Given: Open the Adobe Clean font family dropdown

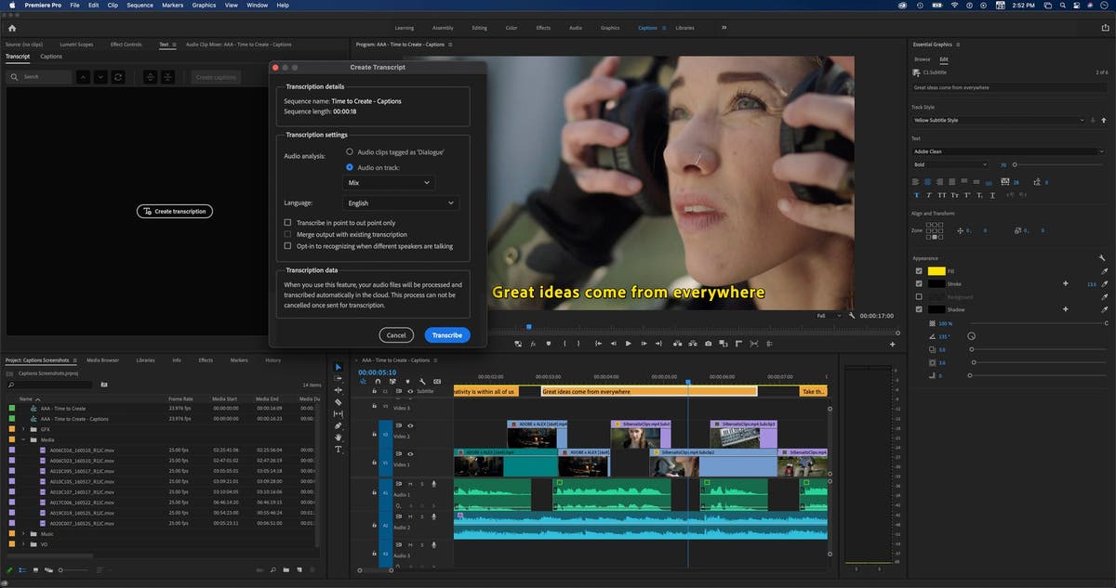Looking at the screenshot, I should [x=1009, y=151].
